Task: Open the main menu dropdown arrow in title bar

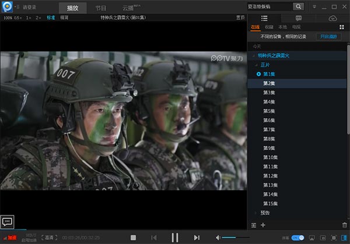Action: (x=314, y=7)
